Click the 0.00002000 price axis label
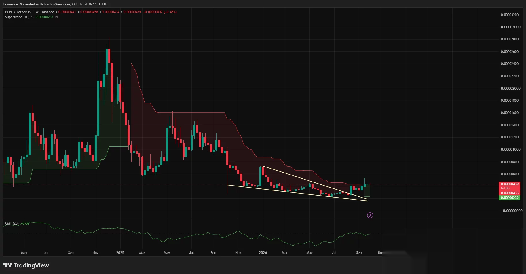Image resolution: width=526 pixels, height=274 pixels. [x=510, y=88]
